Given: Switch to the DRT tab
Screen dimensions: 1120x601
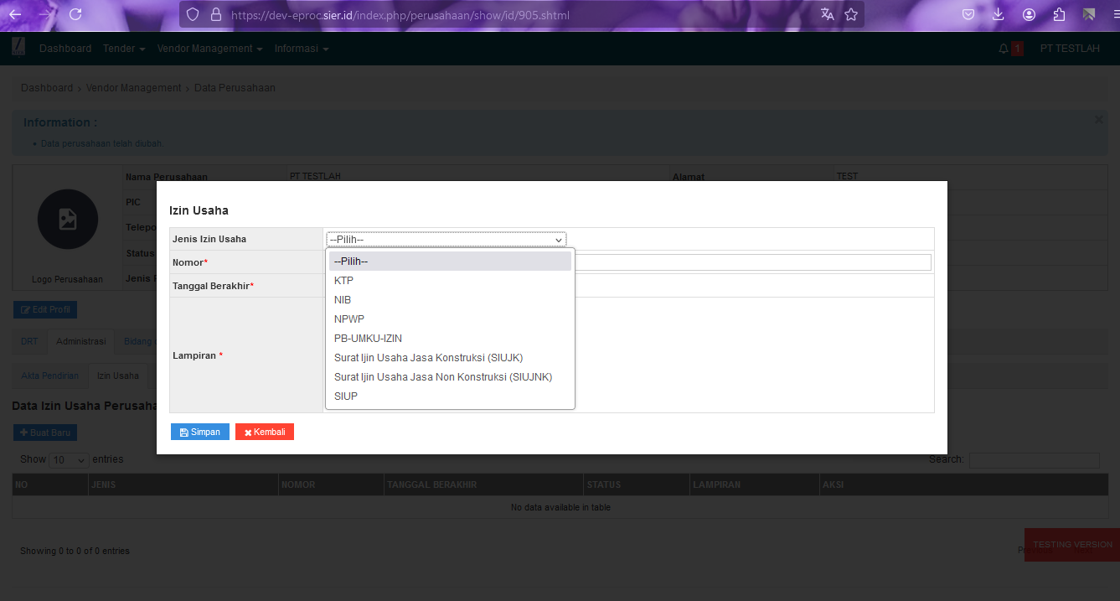Looking at the screenshot, I should coord(30,342).
